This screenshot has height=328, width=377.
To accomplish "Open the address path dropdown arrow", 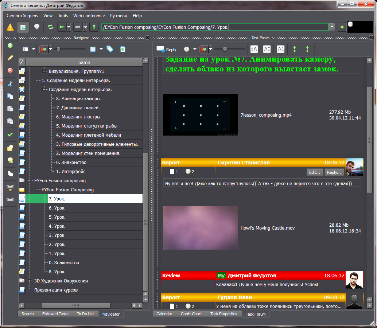I will [332, 27].
